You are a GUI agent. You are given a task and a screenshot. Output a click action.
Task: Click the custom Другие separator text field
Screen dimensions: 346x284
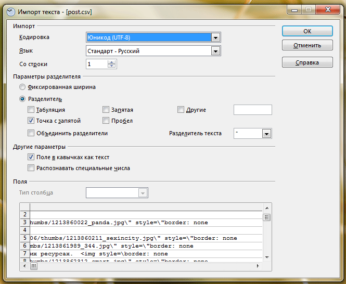pyautogui.click(x=252, y=110)
